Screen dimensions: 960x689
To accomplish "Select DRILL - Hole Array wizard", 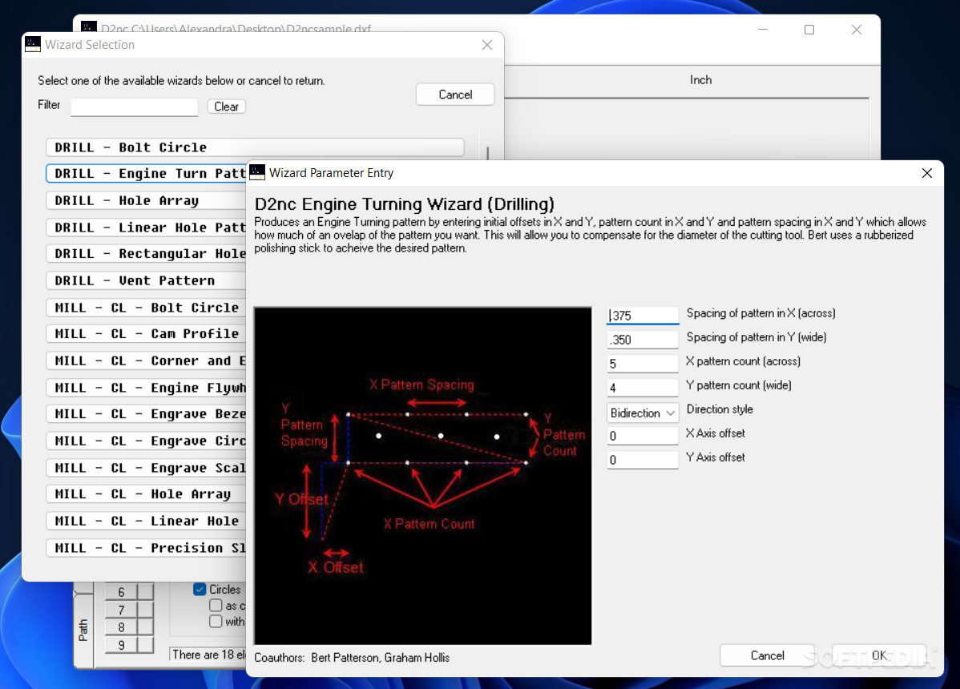I will tap(147, 201).
